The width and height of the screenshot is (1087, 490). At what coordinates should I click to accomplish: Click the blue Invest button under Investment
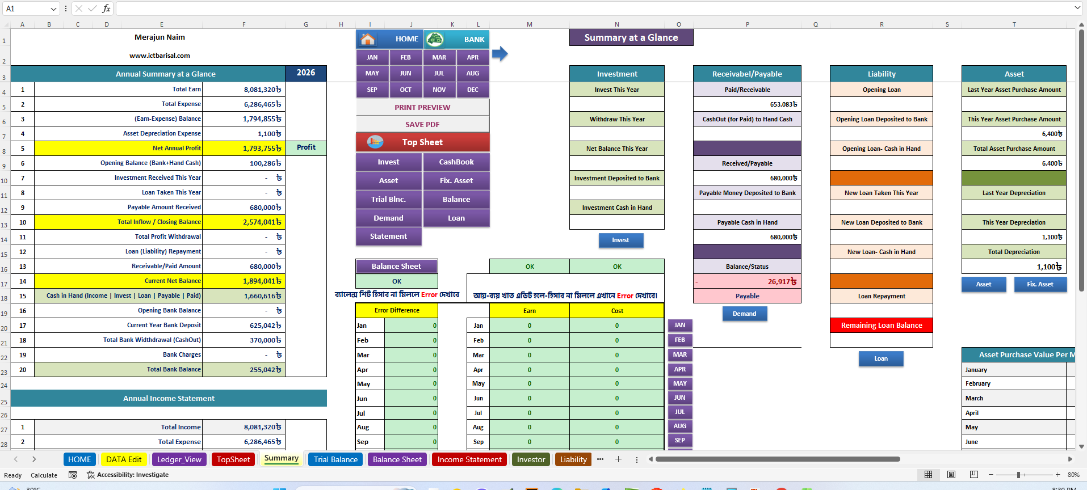620,240
